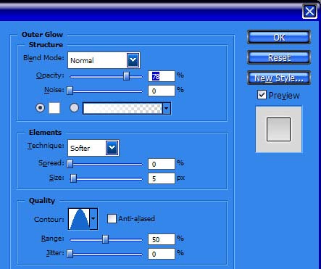
Task: Click the Noise value field
Action: pos(162,91)
